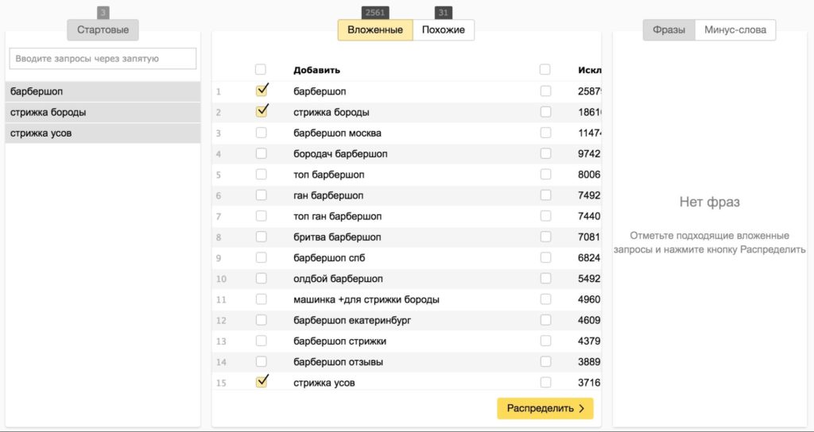Toggle the select-all Добавить header checkbox
814x432 pixels.
coord(261,70)
